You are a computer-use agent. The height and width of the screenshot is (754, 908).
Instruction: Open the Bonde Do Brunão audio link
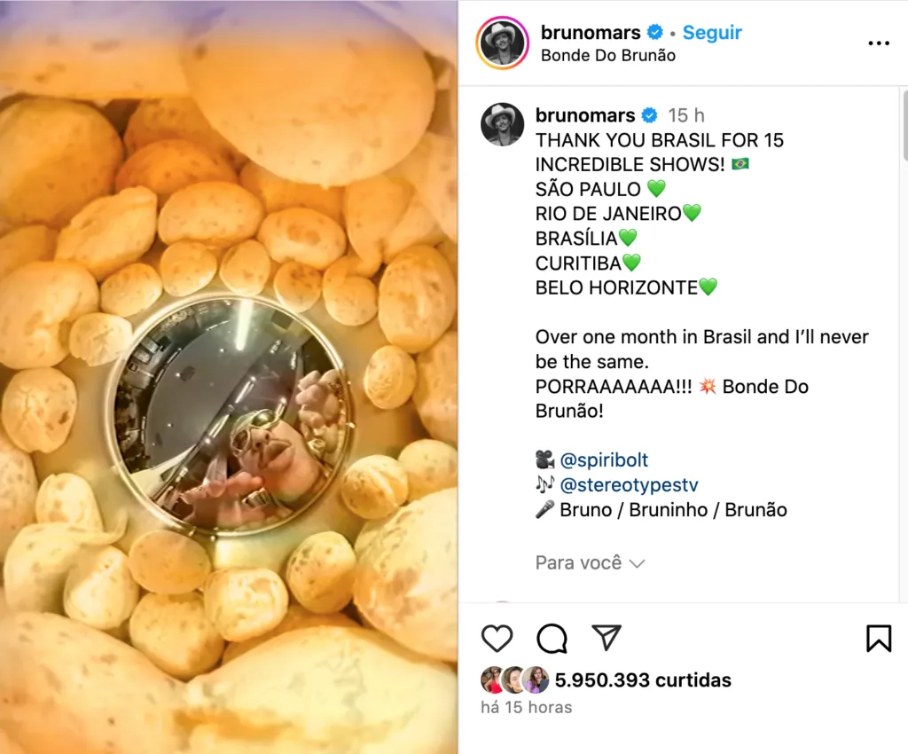[x=608, y=56]
